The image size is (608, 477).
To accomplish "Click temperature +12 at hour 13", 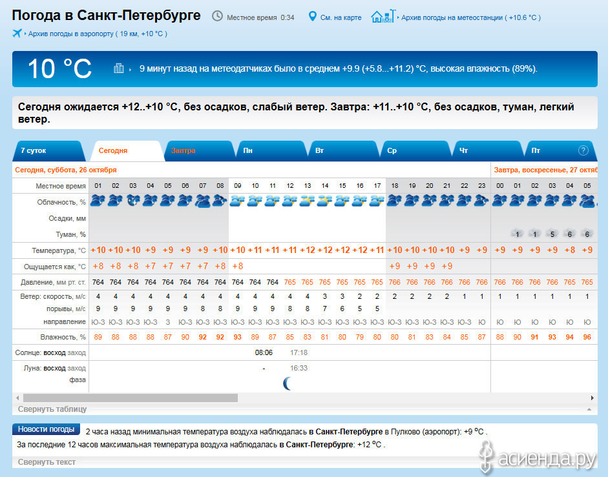I will (307, 250).
